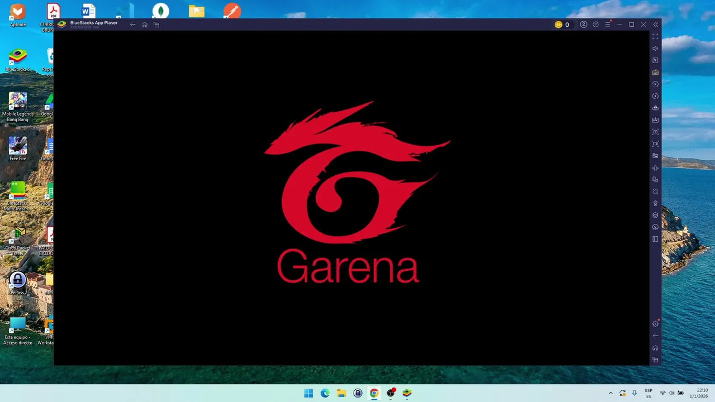Click the gold coin balance showing 0

(562, 25)
